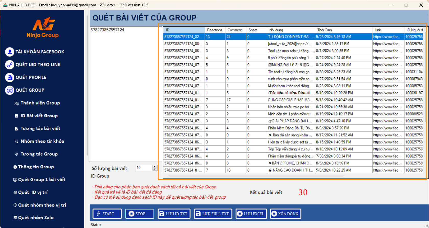Click the circle icon on LƯU EXCEL
Image resolution: width=429 pixels, height=228 pixels.
(x=240, y=214)
